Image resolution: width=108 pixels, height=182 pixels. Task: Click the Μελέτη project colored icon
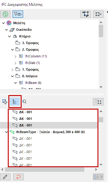point(9,23)
